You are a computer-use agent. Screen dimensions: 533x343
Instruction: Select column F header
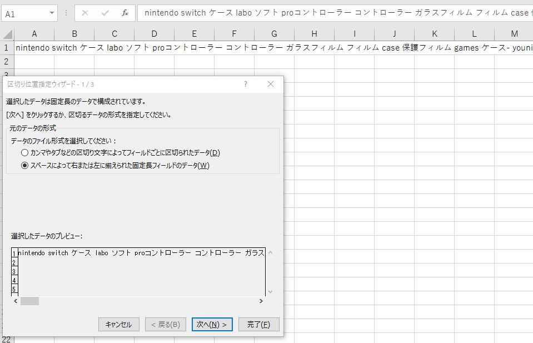point(234,34)
